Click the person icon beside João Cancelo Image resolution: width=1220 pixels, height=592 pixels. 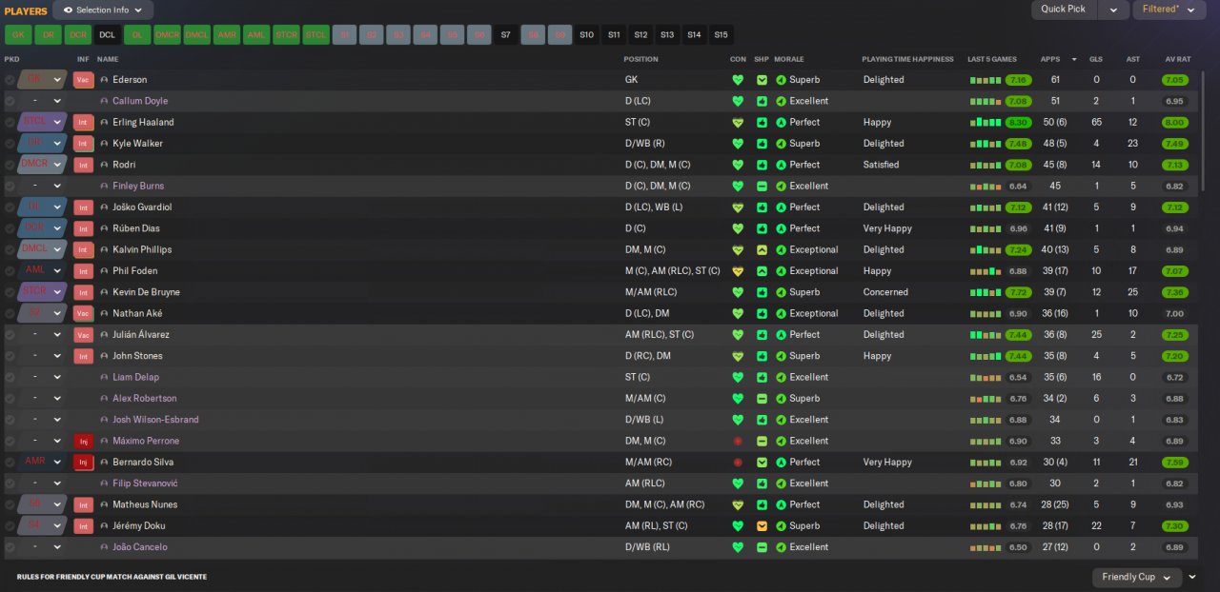[104, 547]
